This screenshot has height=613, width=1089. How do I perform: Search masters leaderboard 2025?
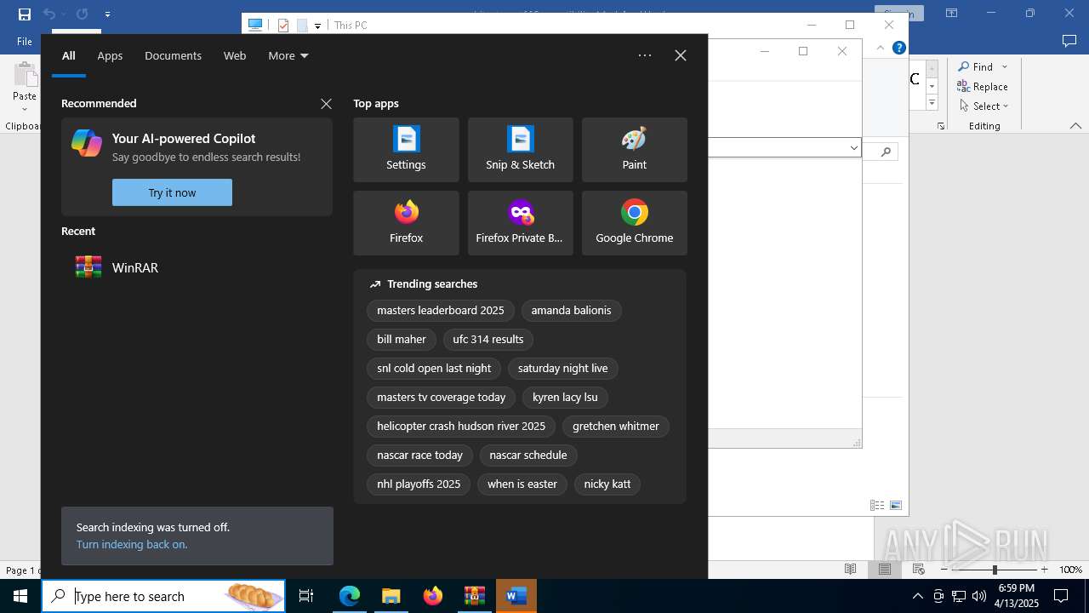point(441,311)
